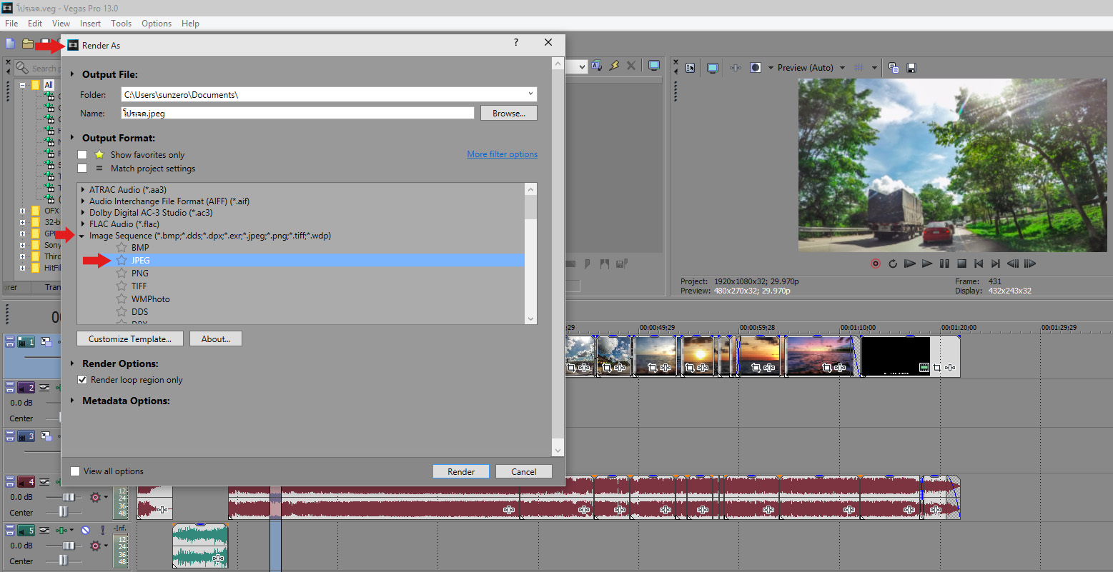Mark BMP template as favorite star
Viewport: 1113px width, 572px height.
pos(122,248)
